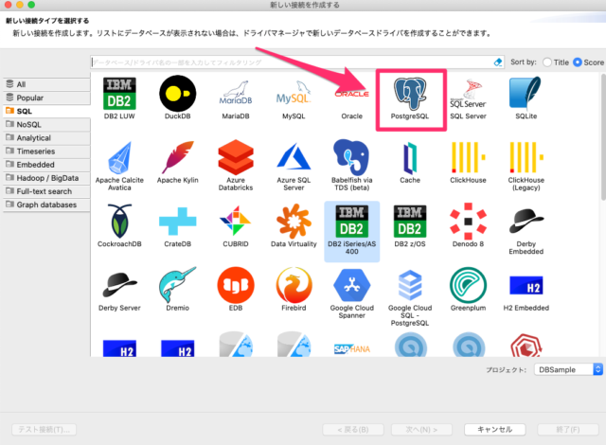Click the database list vertical scrollbar
606x445 pixels.
click(602, 137)
